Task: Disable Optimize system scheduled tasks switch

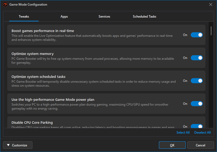Action: pos(197,81)
